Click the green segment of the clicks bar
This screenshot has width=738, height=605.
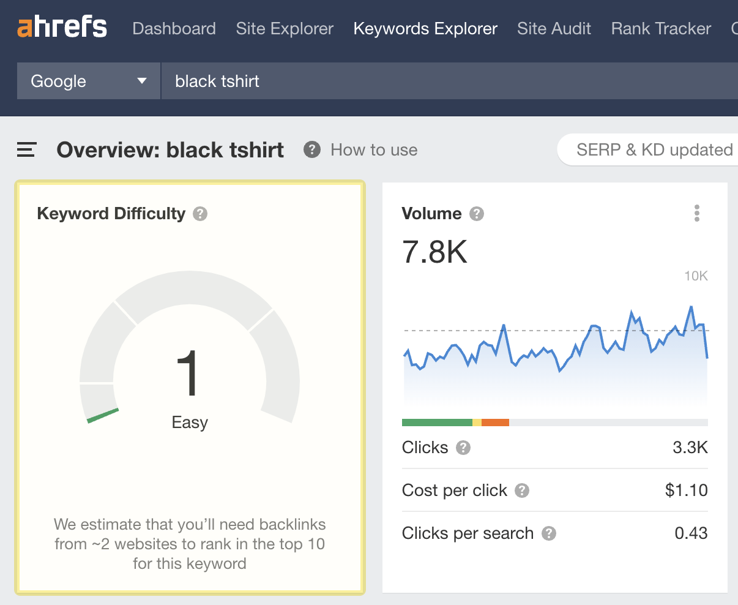pos(434,422)
